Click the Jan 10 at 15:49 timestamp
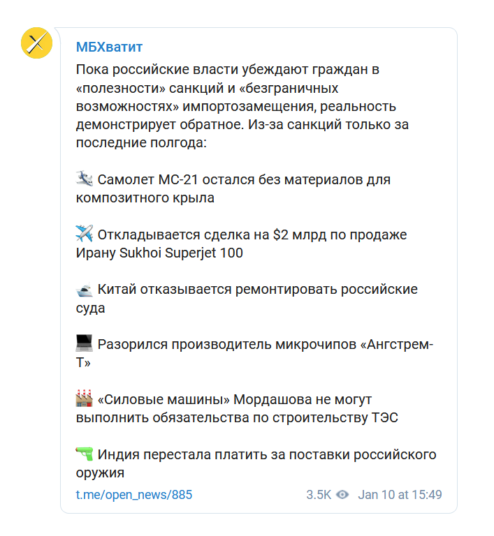Screen dimensions: 494x536 [400, 495]
